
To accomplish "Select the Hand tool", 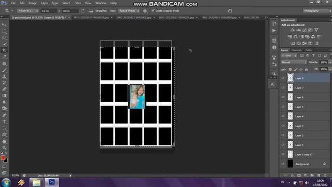I will click(x=4, y=141).
